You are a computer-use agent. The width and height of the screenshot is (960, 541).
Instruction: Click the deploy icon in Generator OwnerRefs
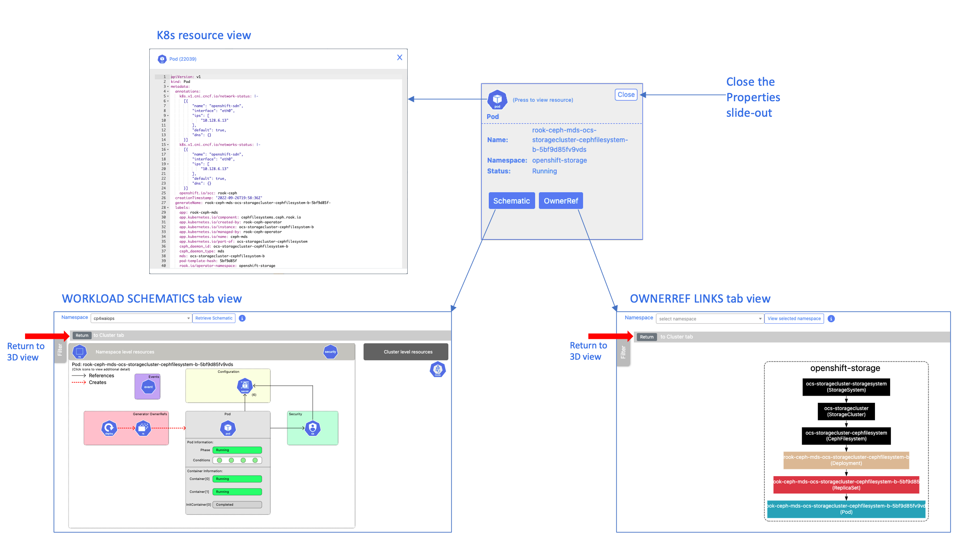109,428
